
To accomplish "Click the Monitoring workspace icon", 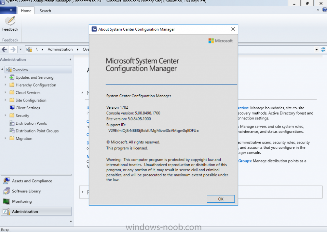I will click(x=6, y=201).
